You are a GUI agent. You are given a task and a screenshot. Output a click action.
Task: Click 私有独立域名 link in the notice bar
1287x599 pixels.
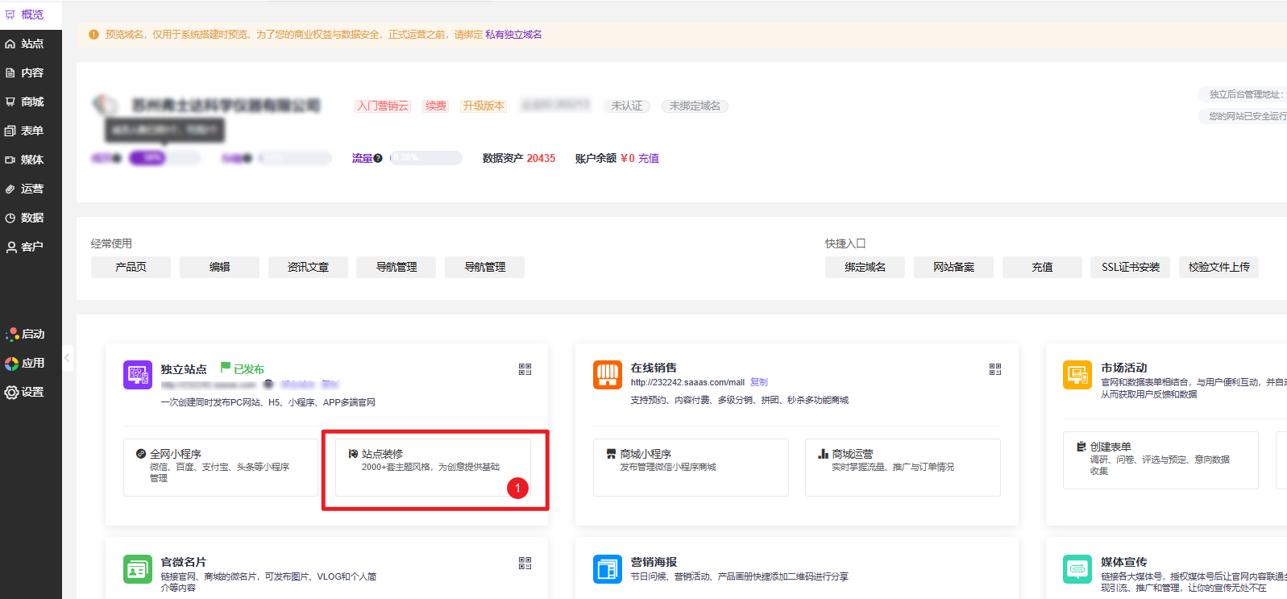[513, 35]
